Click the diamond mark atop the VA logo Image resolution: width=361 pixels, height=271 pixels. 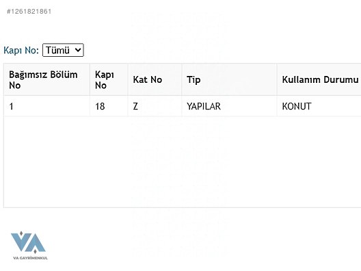coord(21,233)
